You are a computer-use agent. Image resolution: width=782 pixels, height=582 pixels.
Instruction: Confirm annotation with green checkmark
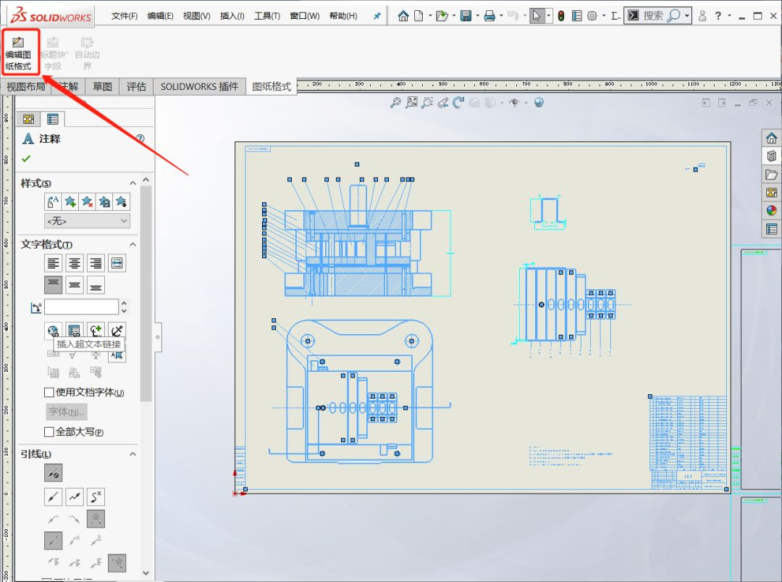(x=26, y=159)
